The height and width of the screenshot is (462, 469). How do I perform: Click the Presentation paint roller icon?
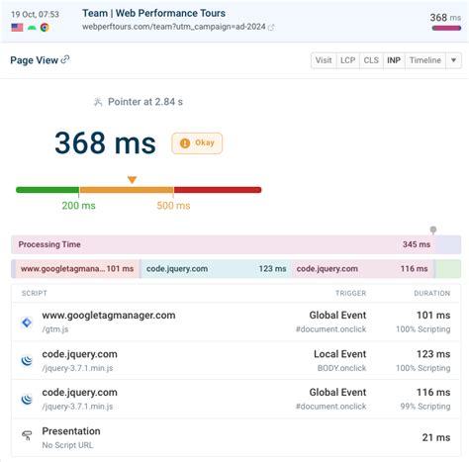(27, 435)
